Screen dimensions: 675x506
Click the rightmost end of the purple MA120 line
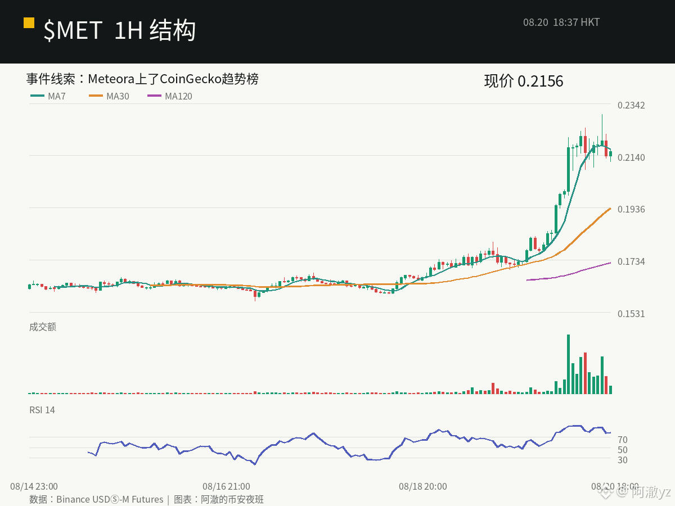(x=610, y=263)
